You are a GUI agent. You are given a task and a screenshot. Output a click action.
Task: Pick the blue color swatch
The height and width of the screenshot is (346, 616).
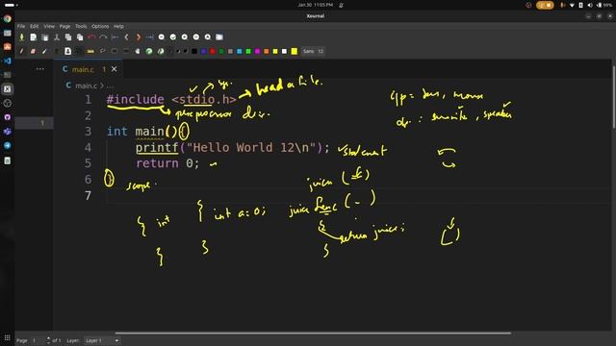pyautogui.click(x=203, y=51)
